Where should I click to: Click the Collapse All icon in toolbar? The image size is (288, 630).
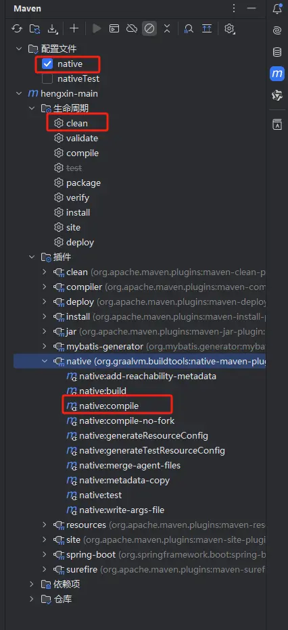click(x=167, y=28)
